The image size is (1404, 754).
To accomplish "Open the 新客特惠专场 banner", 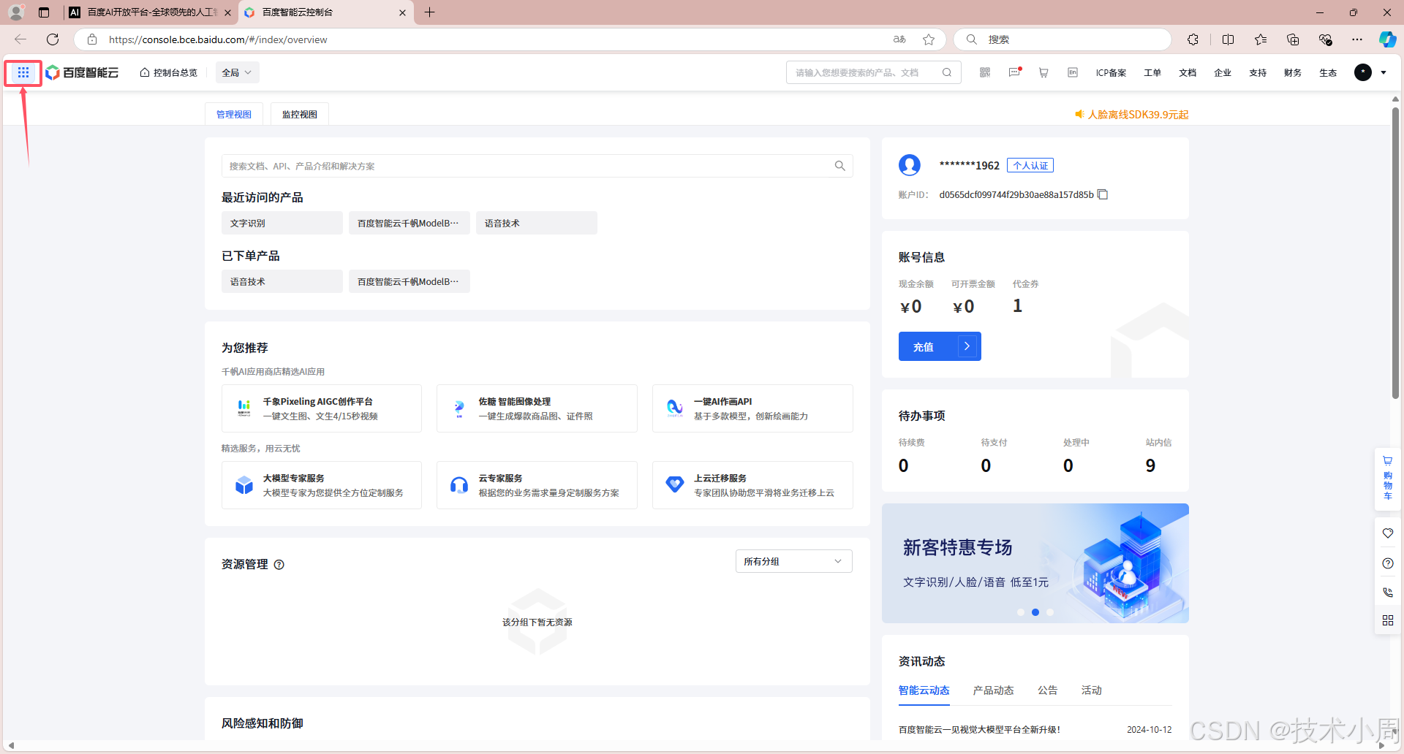I will point(1035,563).
